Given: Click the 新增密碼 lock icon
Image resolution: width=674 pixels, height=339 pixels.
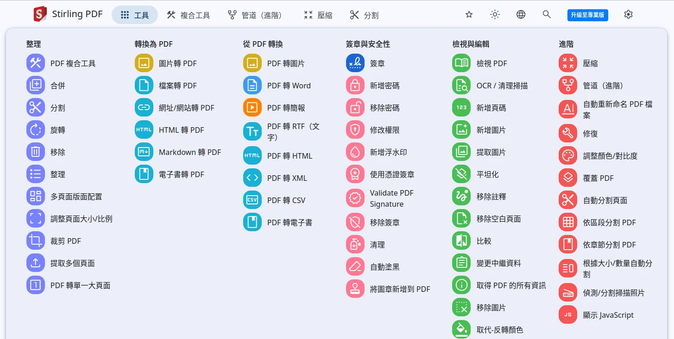Looking at the screenshot, I should [355, 85].
